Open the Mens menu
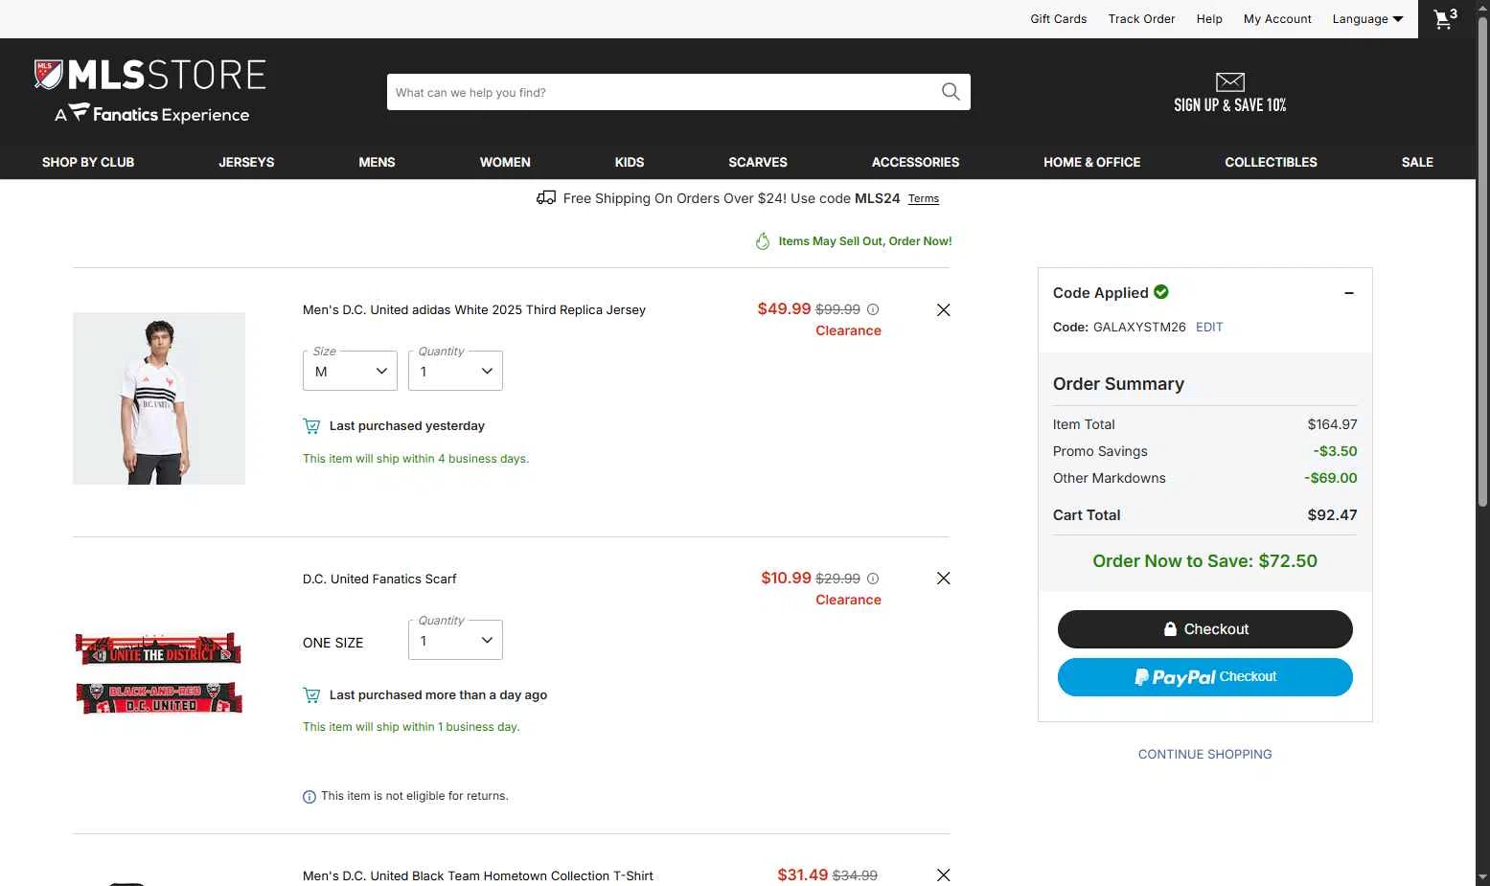1490x886 pixels. [377, 162]
